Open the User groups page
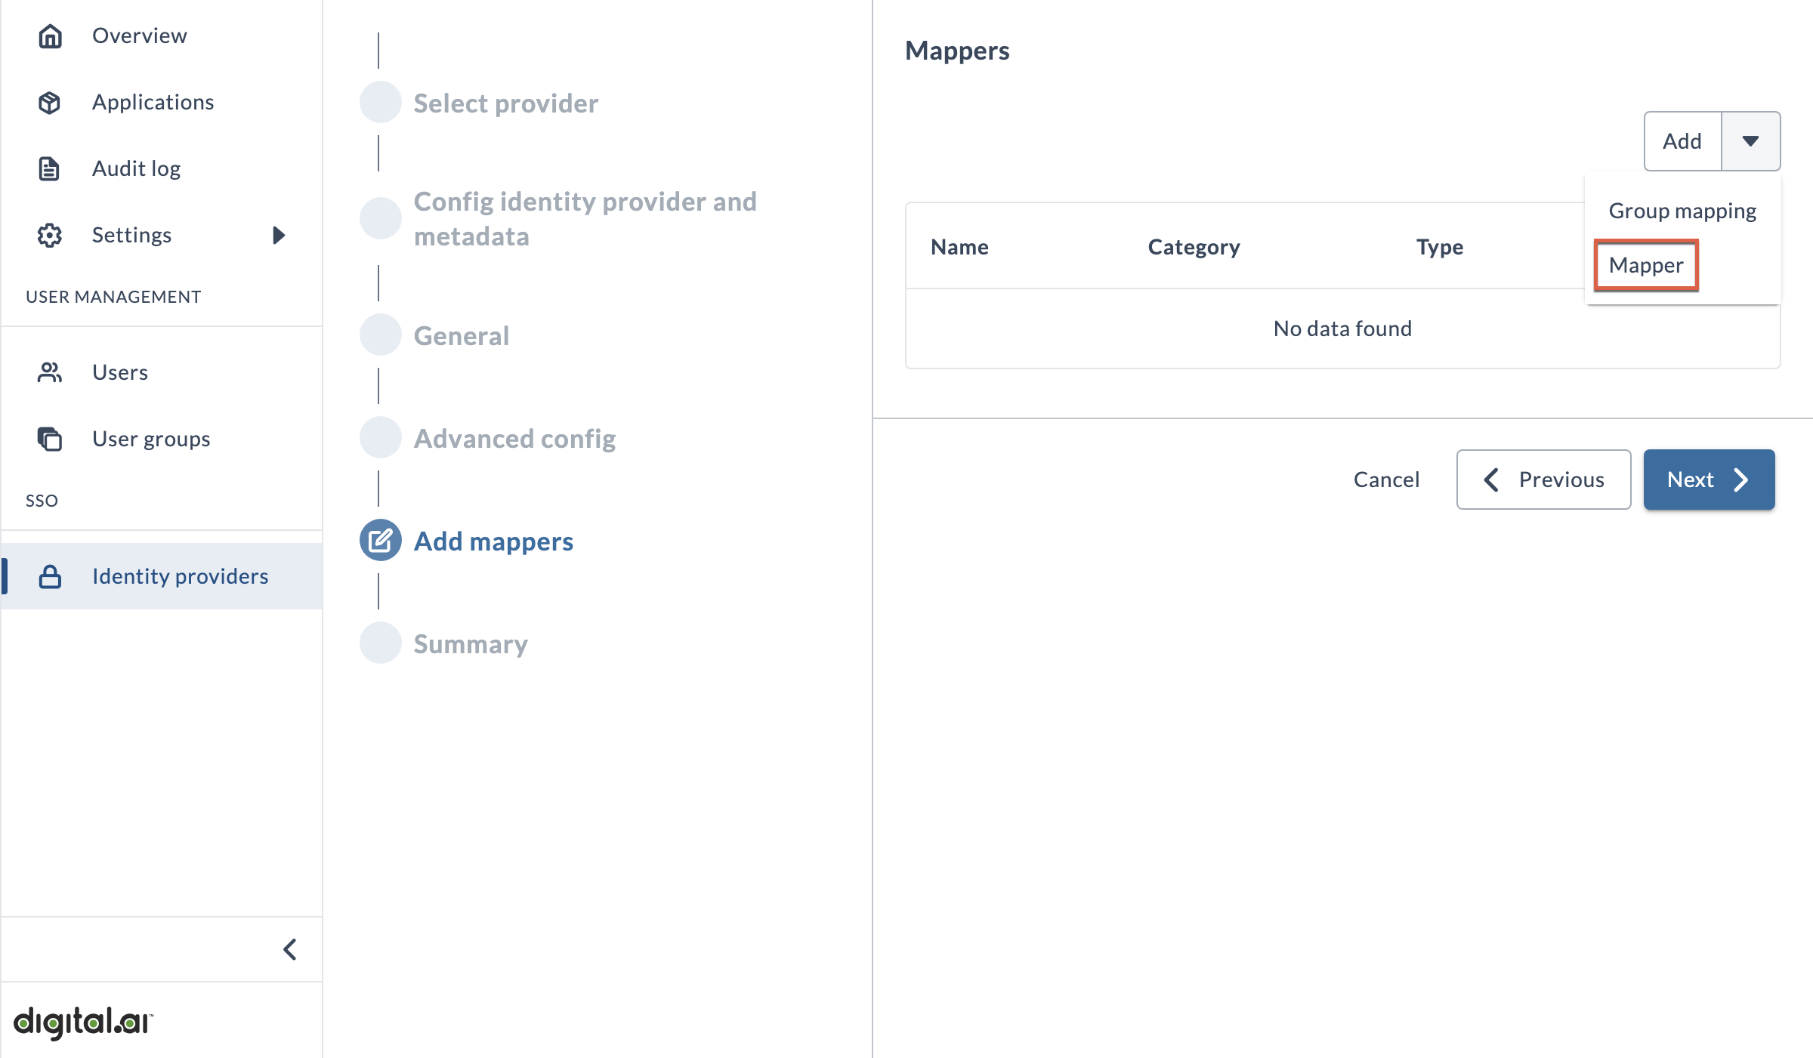 click(162, 439)
